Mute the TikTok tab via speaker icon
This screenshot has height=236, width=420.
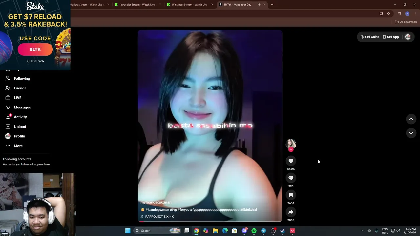259,5
